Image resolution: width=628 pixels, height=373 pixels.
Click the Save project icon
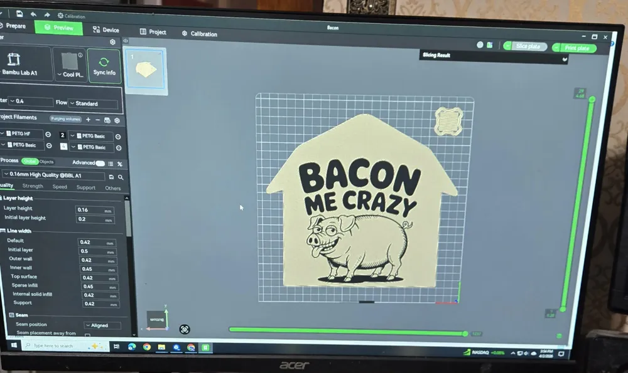coord(19,14)
